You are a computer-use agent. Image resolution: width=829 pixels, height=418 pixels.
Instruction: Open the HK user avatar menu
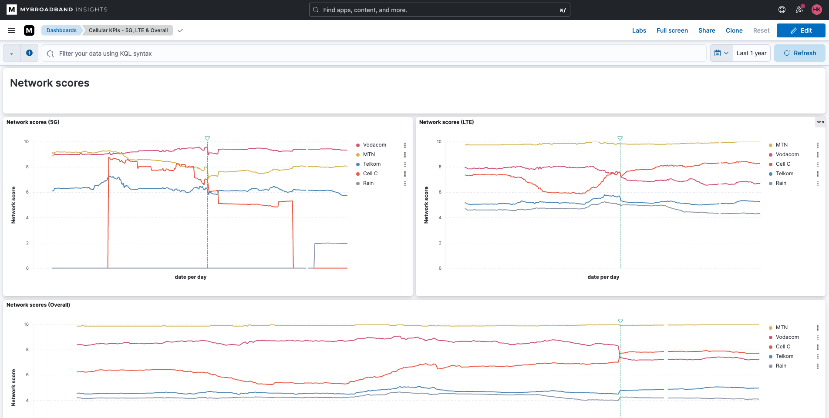[x=817, y=10]
